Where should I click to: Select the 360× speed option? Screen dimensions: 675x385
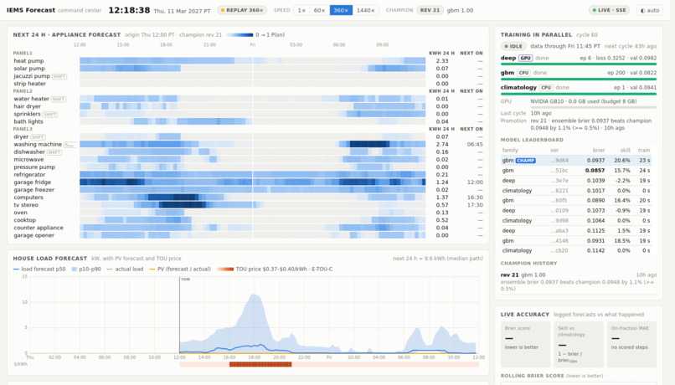pos(341,10)
